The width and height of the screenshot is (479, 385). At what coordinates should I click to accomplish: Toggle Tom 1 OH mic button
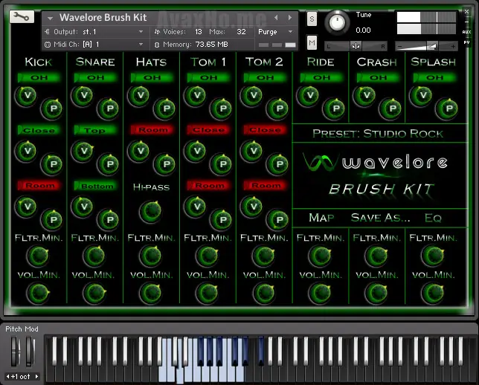(x=208, y=77)
